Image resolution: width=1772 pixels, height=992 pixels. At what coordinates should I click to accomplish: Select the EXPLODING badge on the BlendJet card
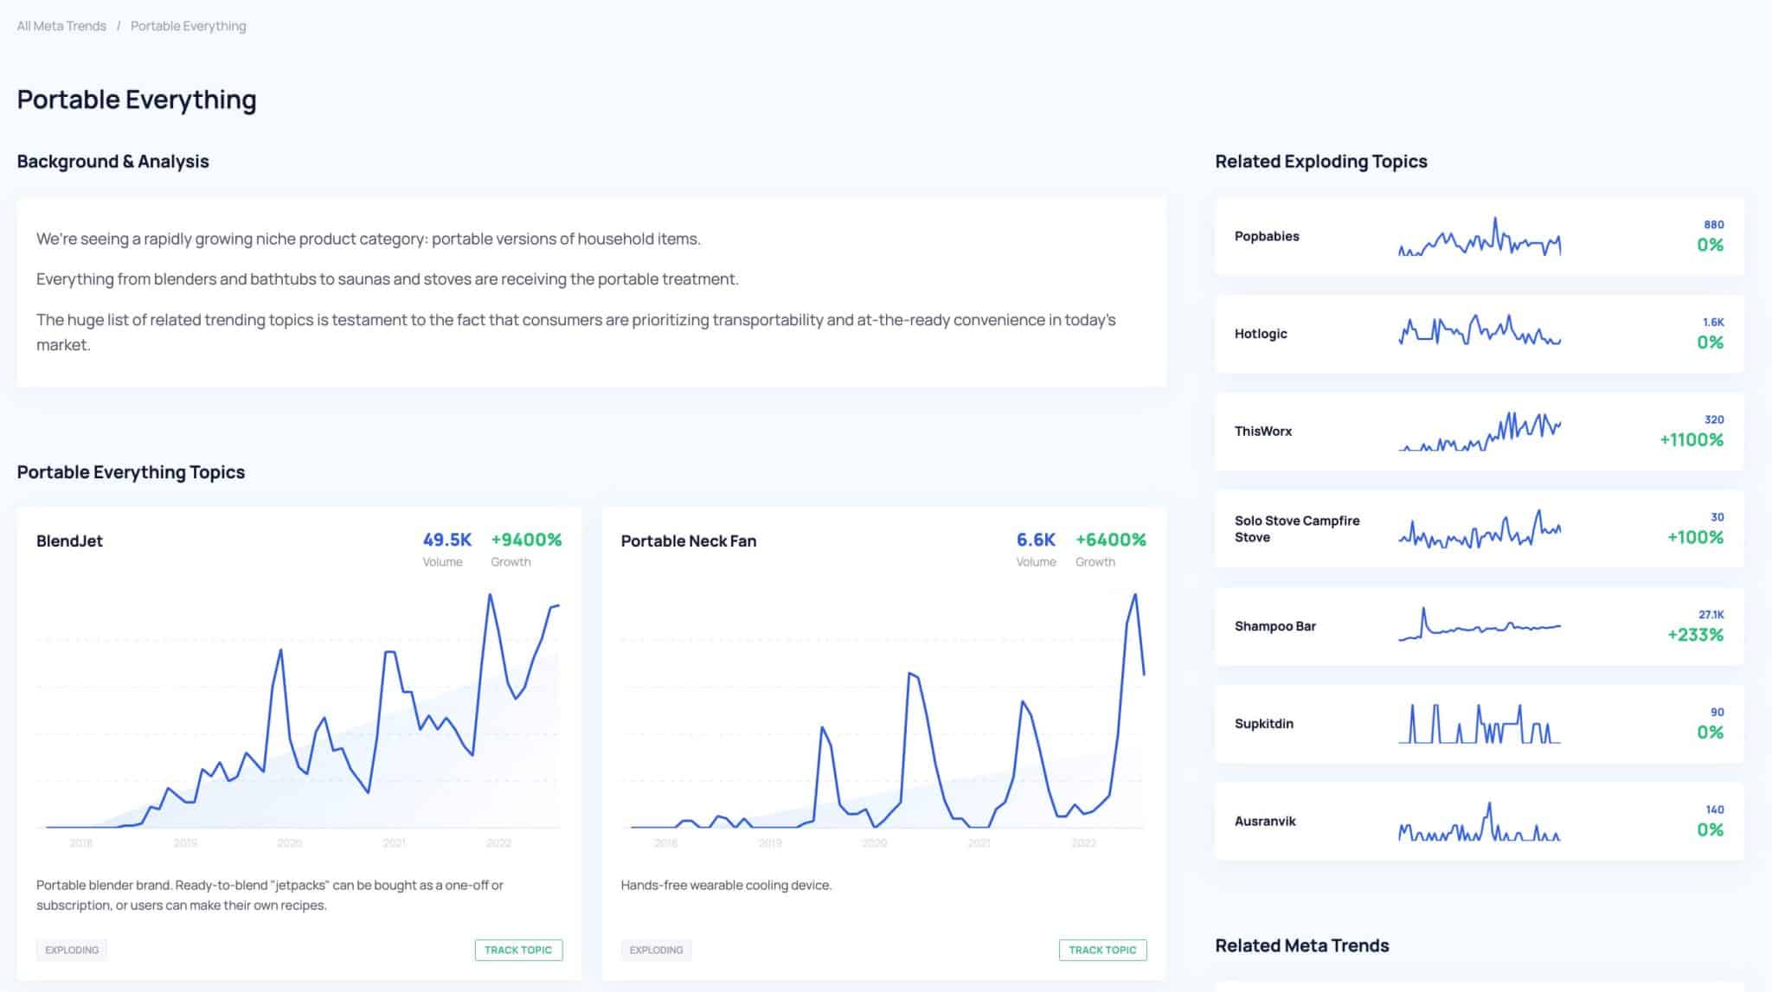click(x=71, y=949)
